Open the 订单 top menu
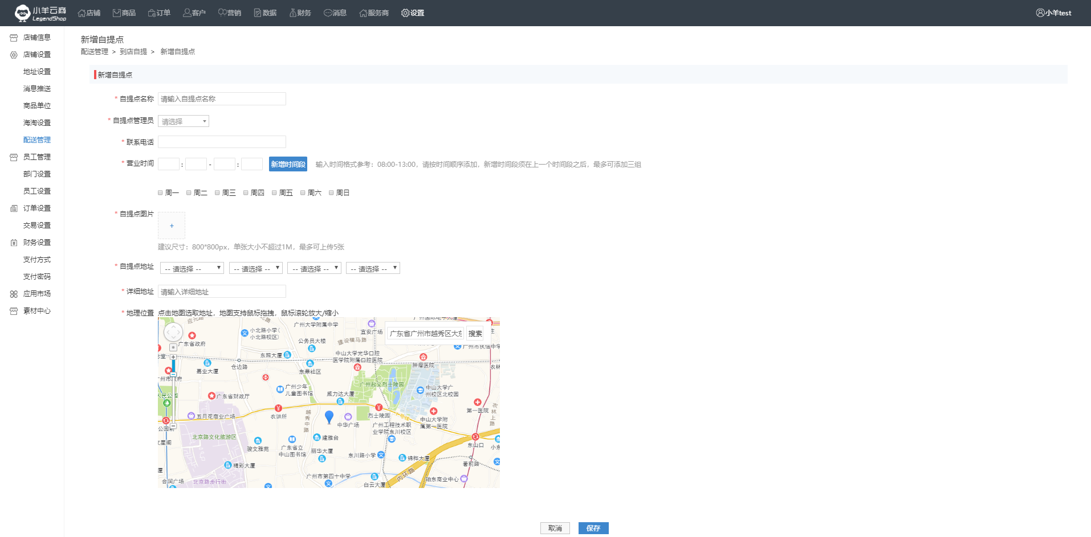The width and height of the screenshot is (1091, 537). [159, 13]
